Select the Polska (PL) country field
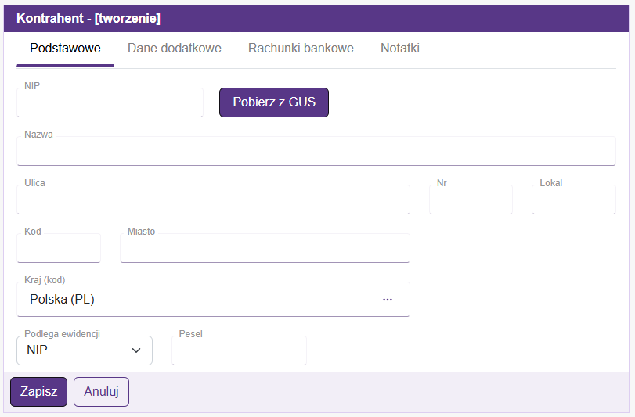This screenshot has width=635, height=417. click(x=196, y=300)
